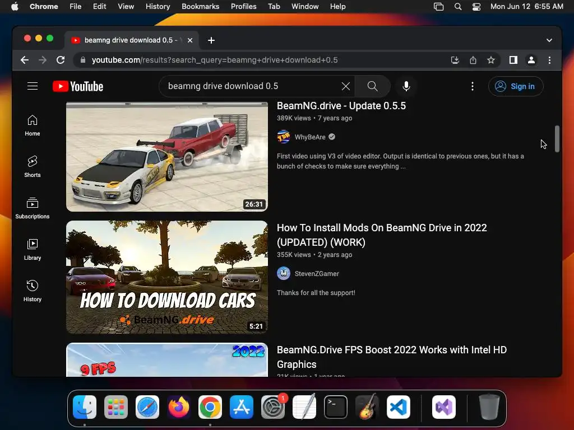This screenshot has width=574, height=430.
Task: Open the Edit menu
Action: (99, 6)
